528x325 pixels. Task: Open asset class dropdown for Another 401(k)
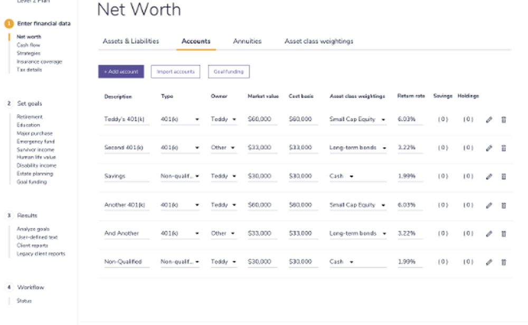357,205
